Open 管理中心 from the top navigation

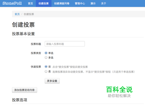80,3
